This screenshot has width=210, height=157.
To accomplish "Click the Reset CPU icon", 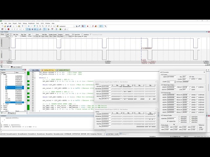I will pyautogui.click(x=2, y=29).
